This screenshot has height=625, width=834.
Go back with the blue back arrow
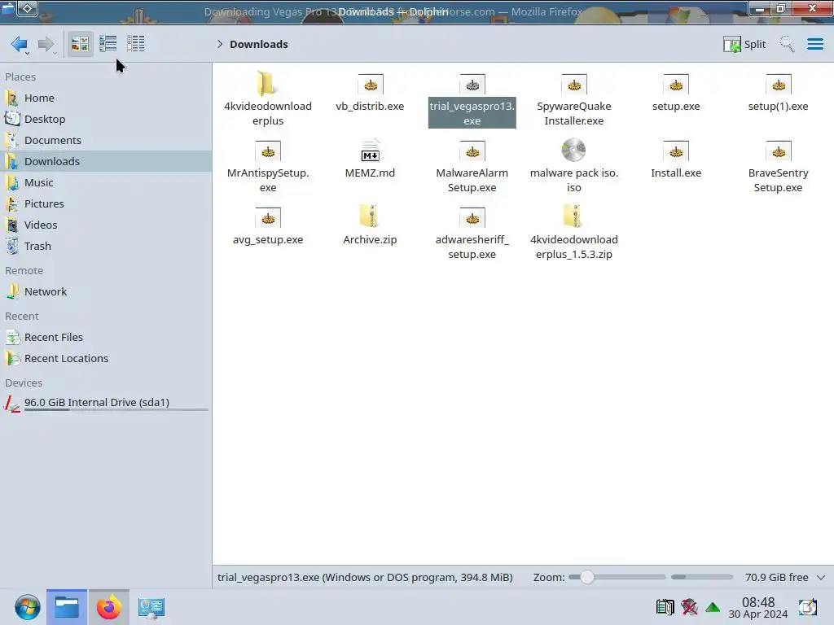pos(20,44)
